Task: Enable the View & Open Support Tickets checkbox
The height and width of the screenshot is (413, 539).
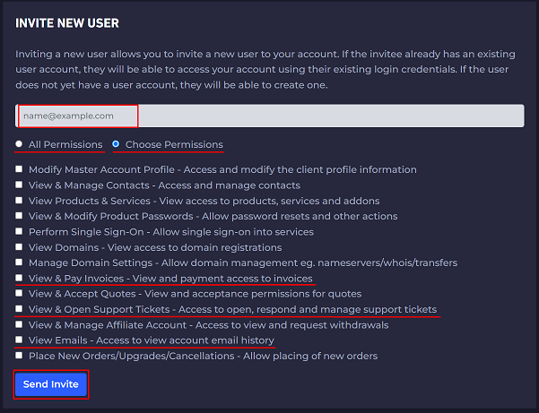Action: point(20,309)
